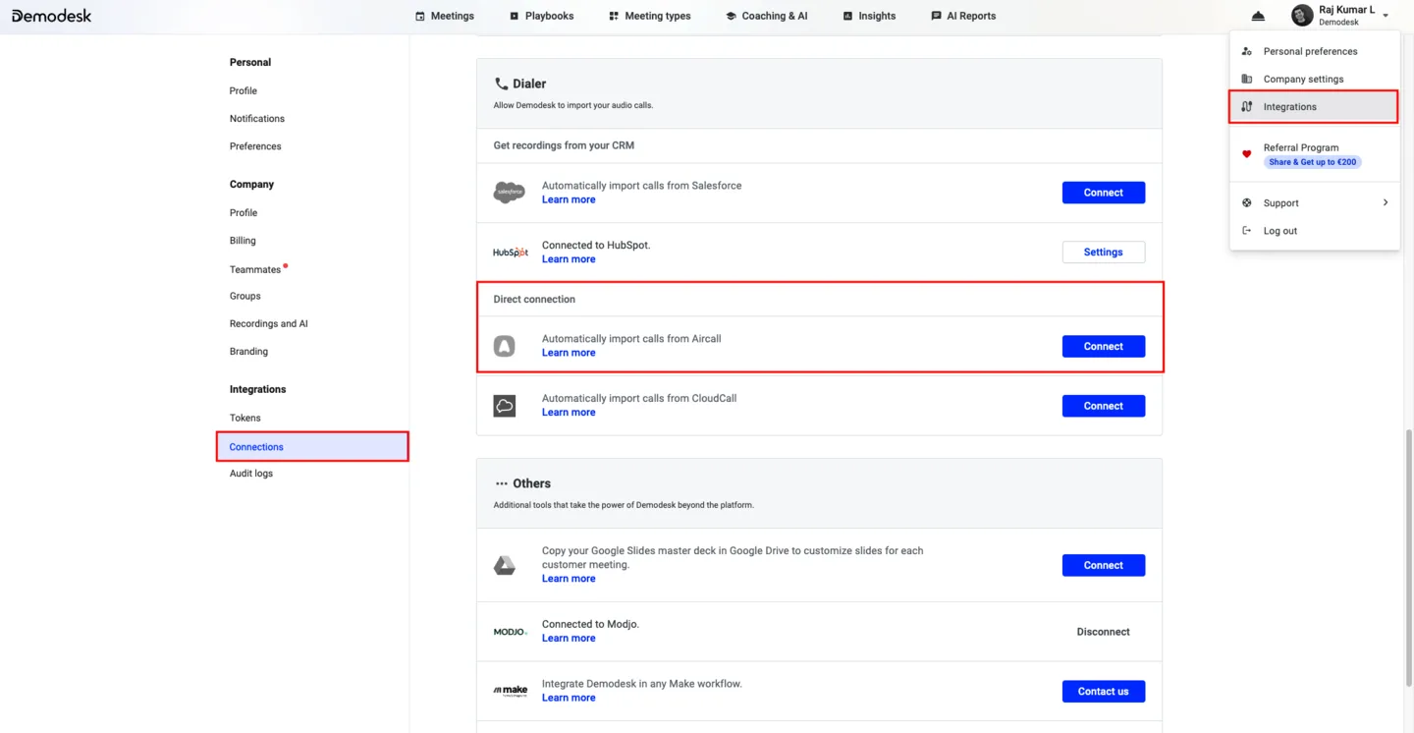
Task: Click the Insights chart icon
Action: [847, 17]
